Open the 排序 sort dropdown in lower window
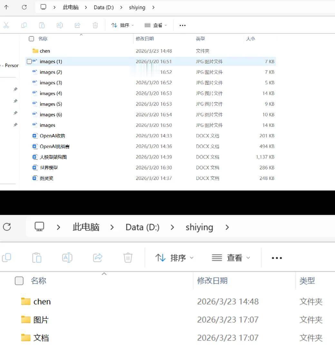 [174, 258]
